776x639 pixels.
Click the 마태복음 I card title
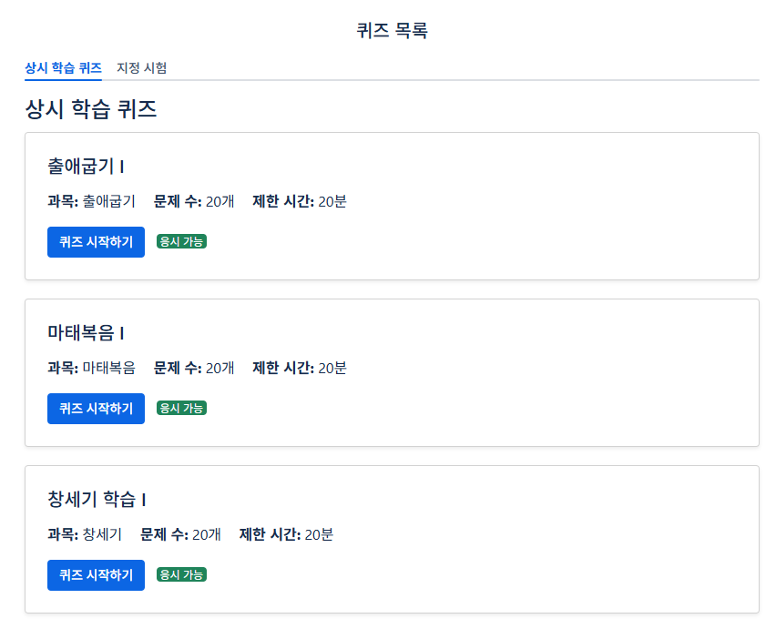click(x=86, y=332)
